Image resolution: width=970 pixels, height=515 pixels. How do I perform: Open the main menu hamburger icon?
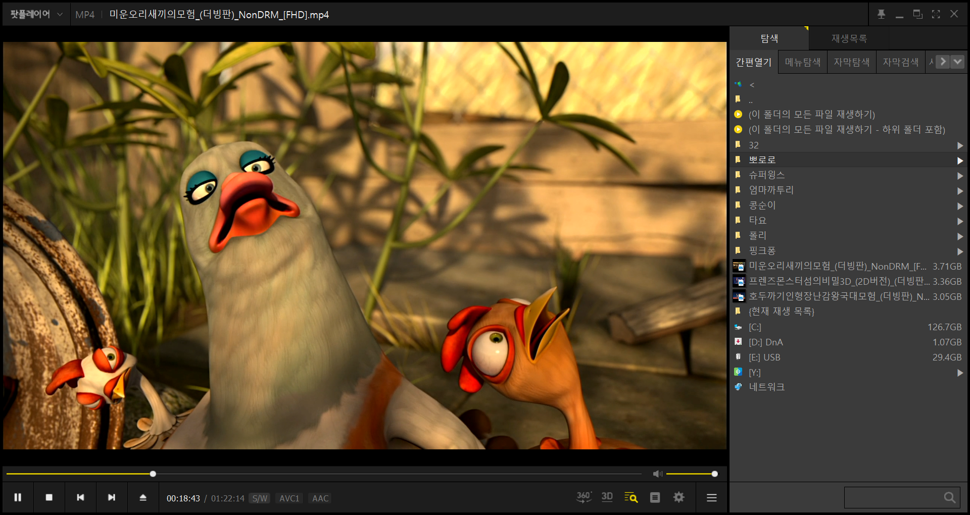712,498
